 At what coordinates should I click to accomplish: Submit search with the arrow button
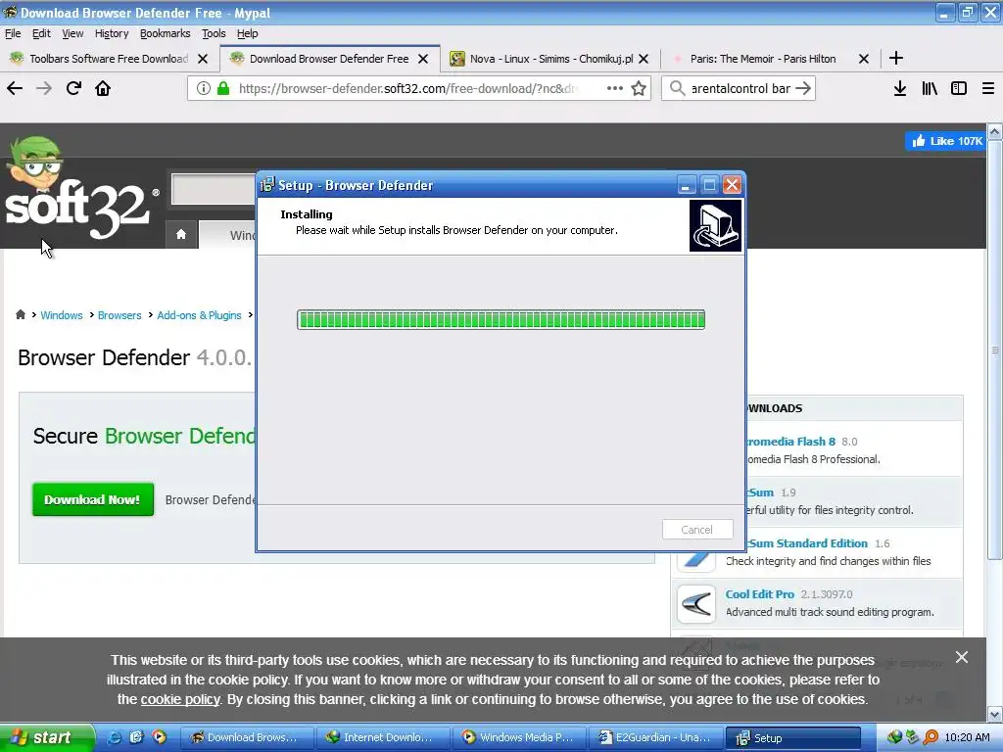click(803, 88)
